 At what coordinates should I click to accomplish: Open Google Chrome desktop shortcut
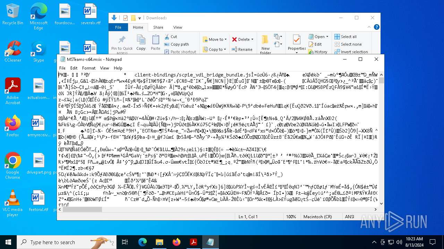tap(13, 166)
